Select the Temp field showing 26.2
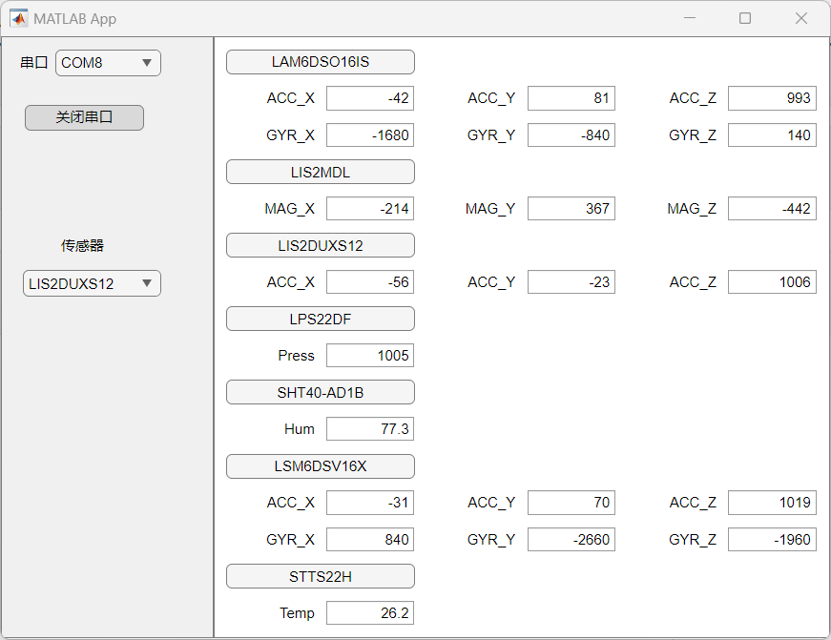The width and height of the screenshot is (831, 640). [370, 613]
